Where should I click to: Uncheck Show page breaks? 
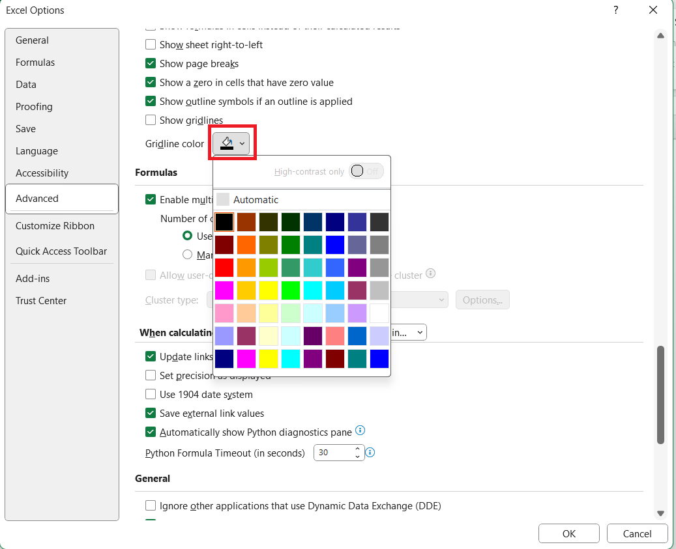151,64
